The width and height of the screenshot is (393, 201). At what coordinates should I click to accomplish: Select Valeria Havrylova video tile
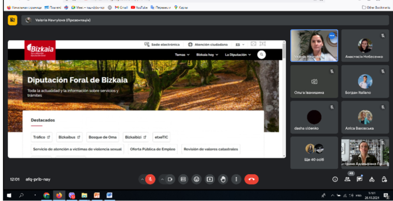point(314,46)
